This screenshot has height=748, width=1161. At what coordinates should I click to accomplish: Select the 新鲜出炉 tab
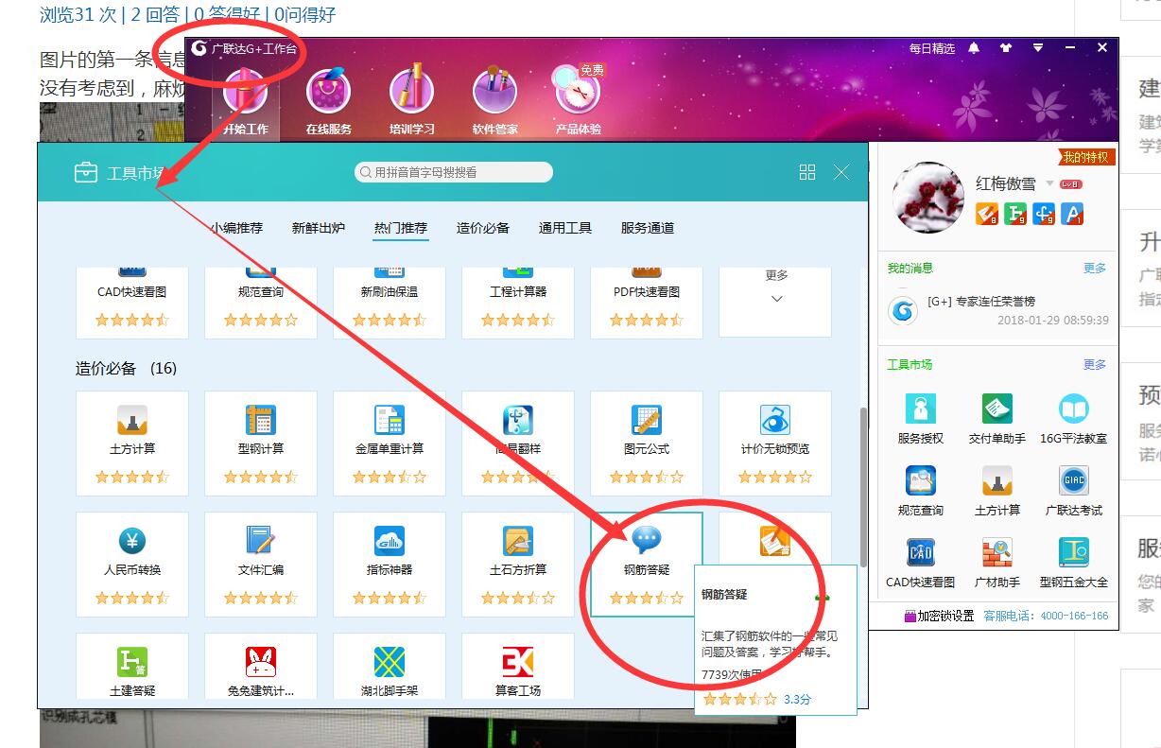tap(319, 228)
